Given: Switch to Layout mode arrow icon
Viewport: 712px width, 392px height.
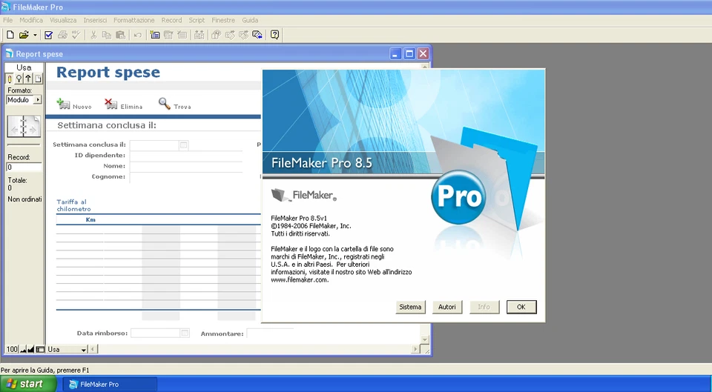Looking at the screenshot, I should [28, 79].
